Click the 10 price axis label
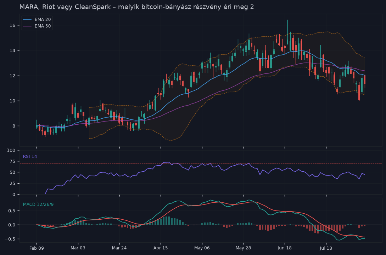The width and height of the screenshot is (386, 255). click(12, 101)
